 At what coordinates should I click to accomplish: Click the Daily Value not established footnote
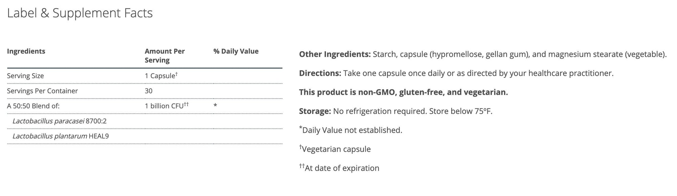click(351, 130)
